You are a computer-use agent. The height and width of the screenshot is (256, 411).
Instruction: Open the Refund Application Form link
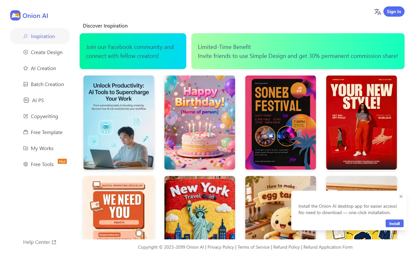point(328,247)
